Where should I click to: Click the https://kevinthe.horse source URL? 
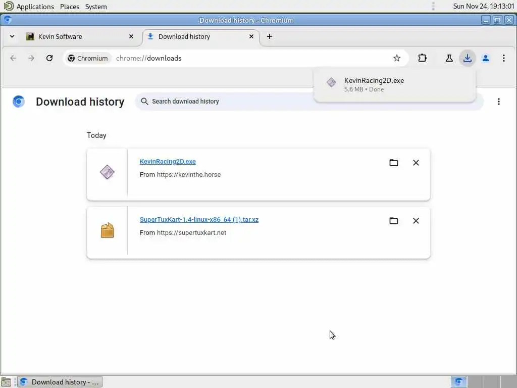click(x=189, y=174)
